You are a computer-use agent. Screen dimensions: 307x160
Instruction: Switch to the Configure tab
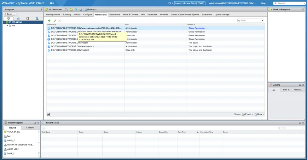(88, 14)
